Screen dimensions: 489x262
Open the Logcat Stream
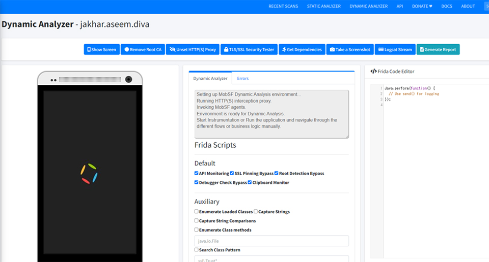(x=395, y=49)
